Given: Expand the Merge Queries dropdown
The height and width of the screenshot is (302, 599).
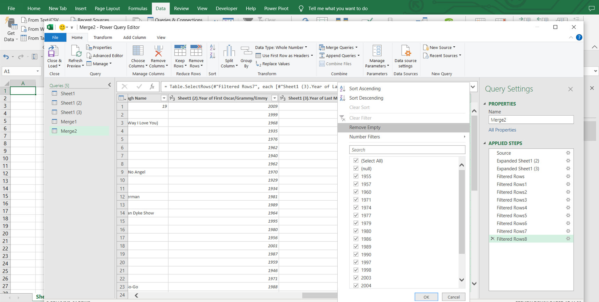Looking at the screenshot, I should click(356, 47).
